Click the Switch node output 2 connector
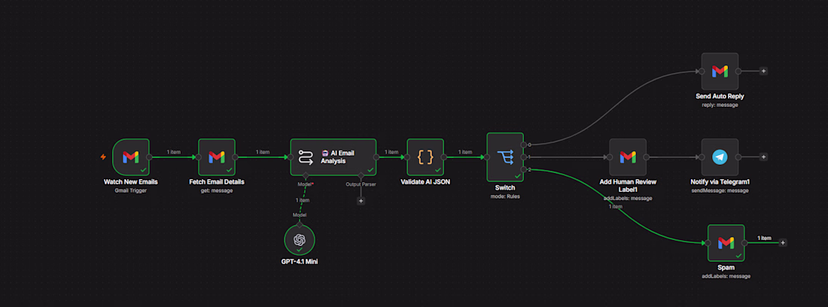The width and height of the screenshot is (828, 307). click(x=523, y=169)
